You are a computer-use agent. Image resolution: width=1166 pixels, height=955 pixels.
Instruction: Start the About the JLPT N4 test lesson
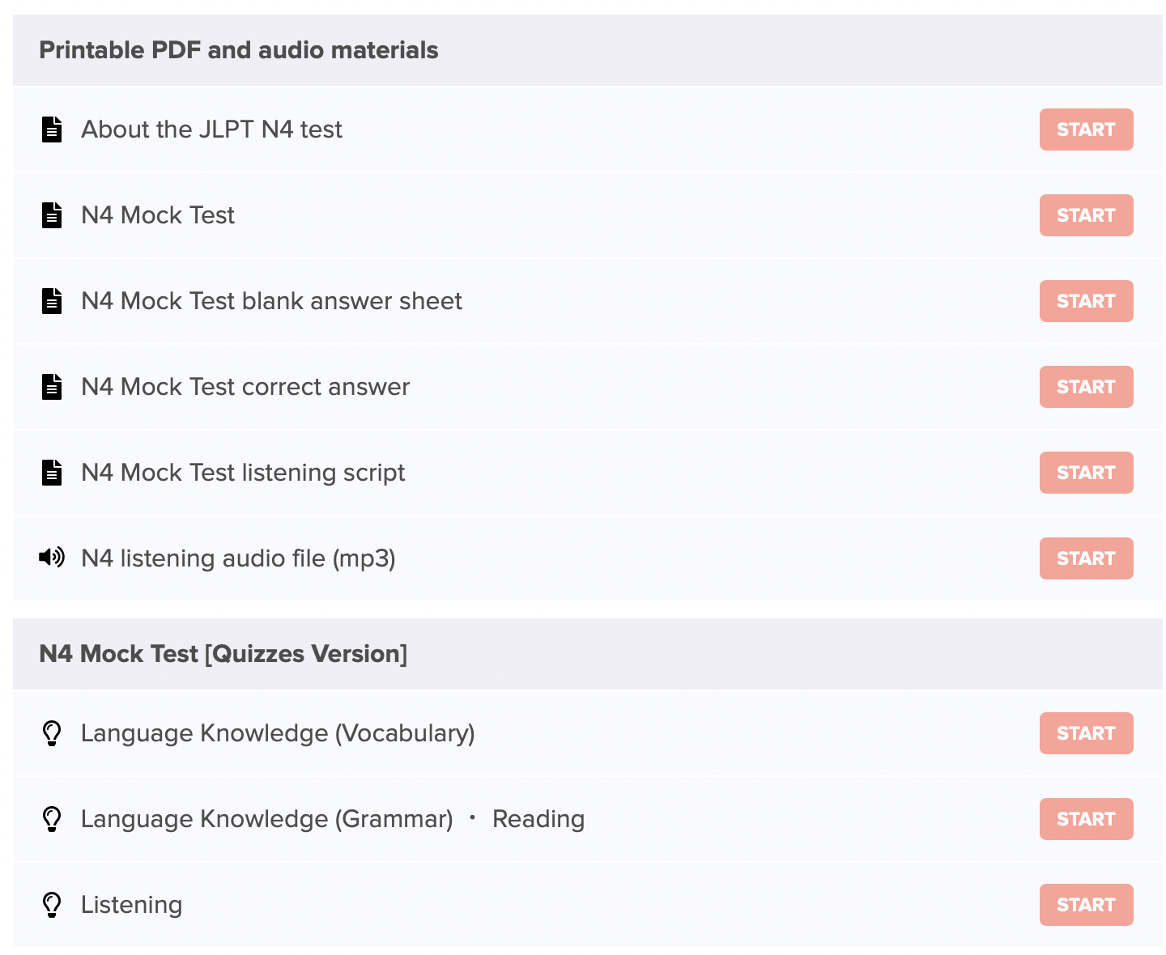[x=1086, y=129]
